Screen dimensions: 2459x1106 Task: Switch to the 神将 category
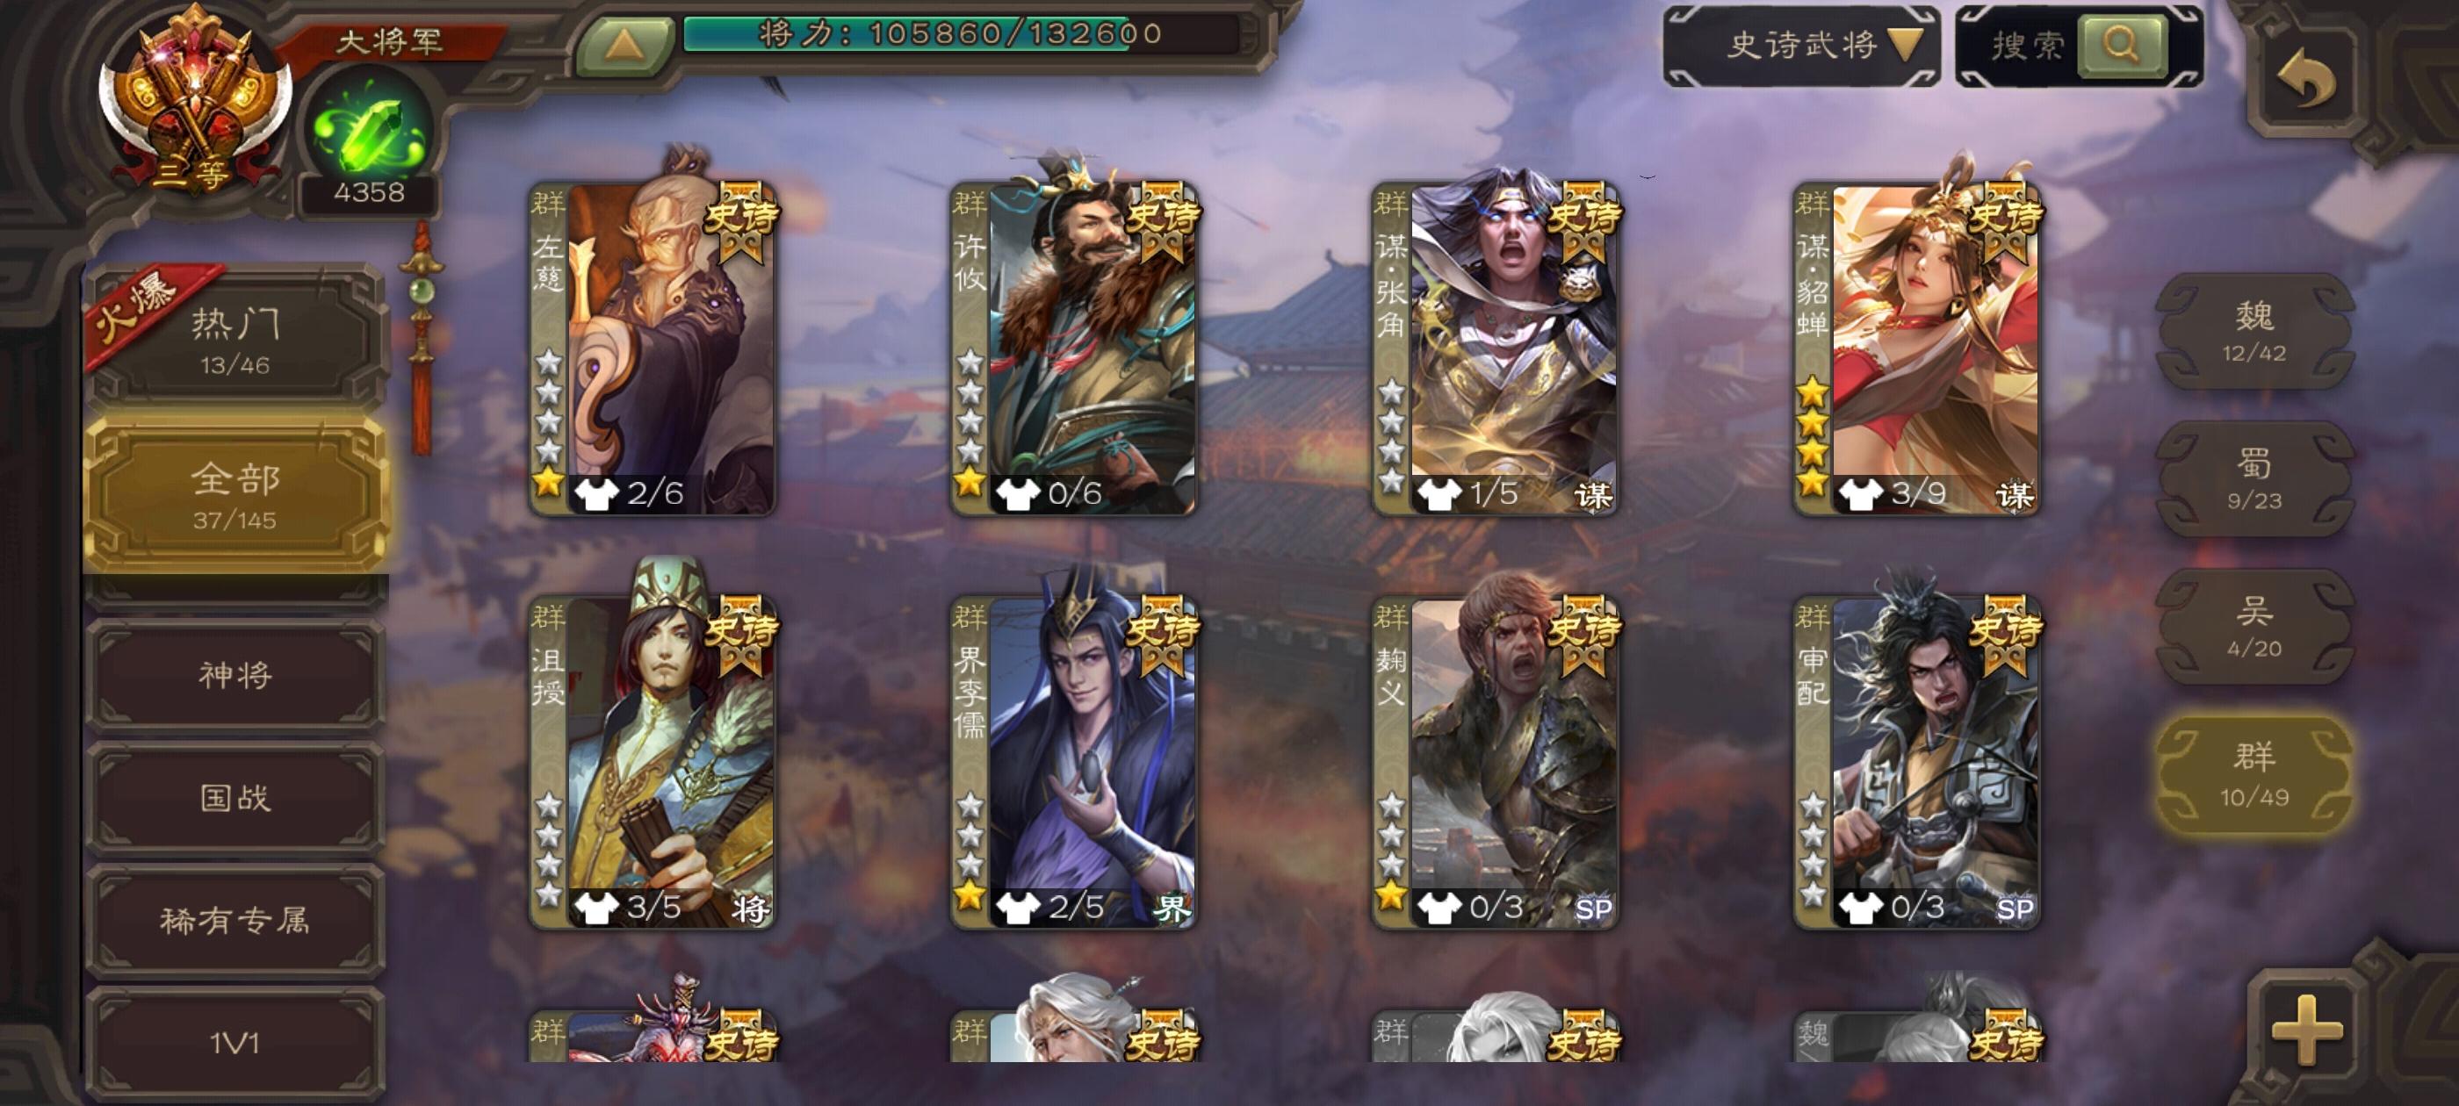(x=234, y=675)
